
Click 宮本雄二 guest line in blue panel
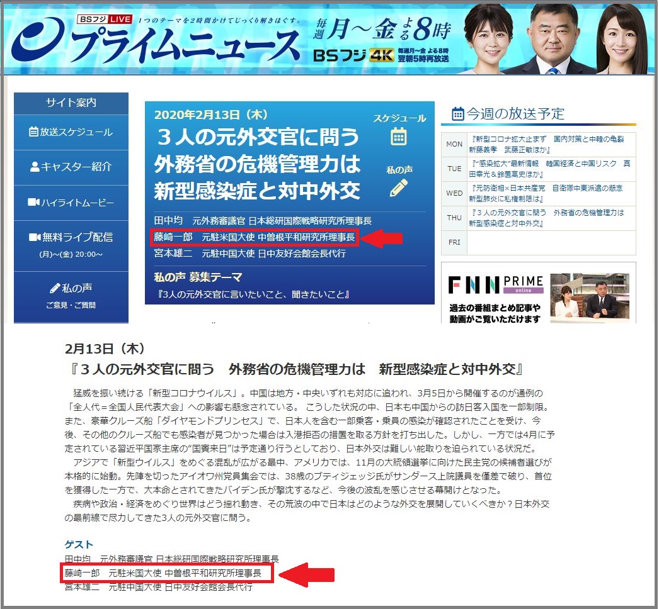249,254
